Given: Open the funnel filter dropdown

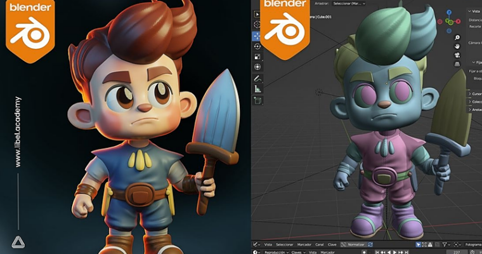Looking at the screenshot, I should coord(446,244).
